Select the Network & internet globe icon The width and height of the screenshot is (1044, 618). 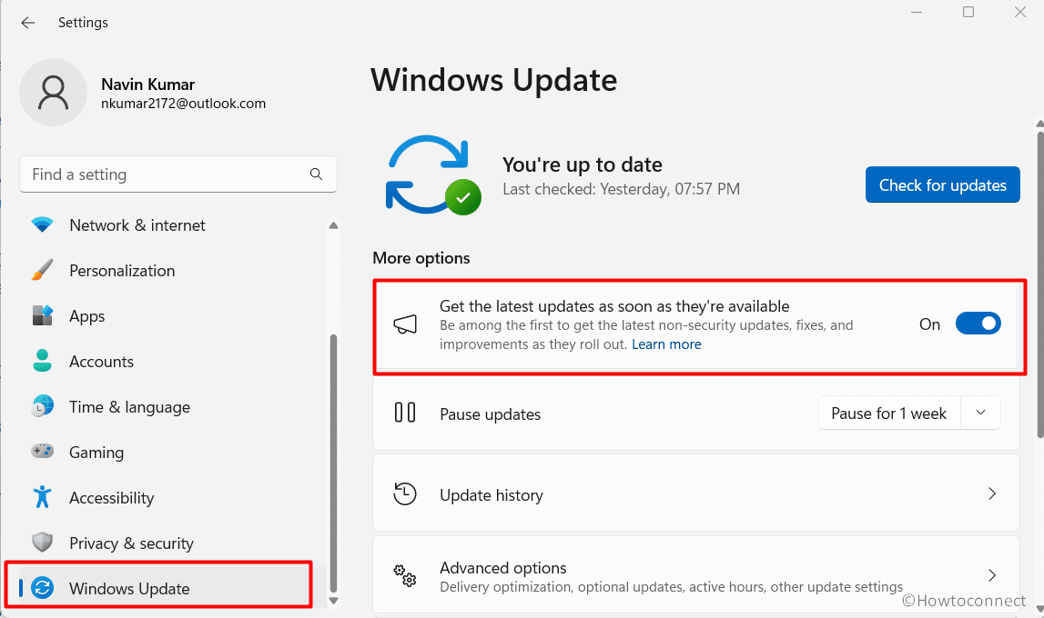click(x=42, y=224)
